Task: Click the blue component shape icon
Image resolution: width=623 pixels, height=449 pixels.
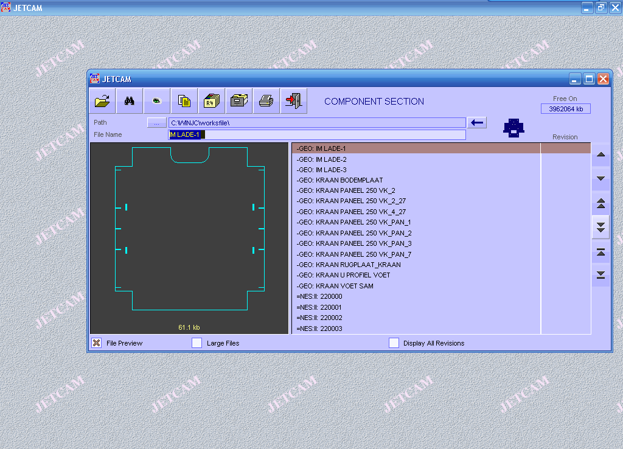Action: tap(513, 128)
